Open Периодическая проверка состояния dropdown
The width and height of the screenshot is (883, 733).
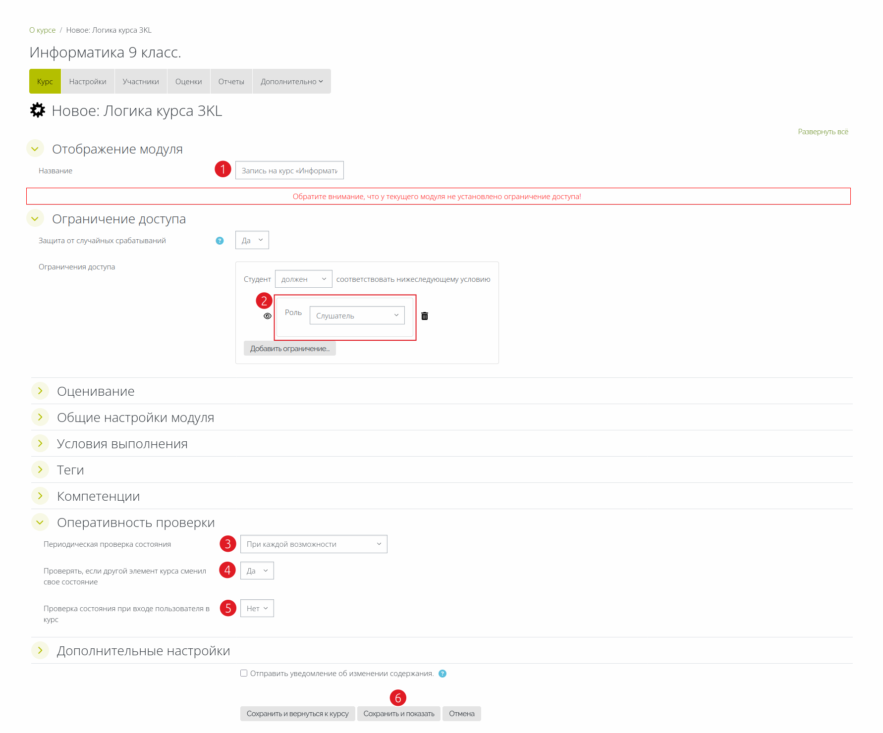[313, 544]
